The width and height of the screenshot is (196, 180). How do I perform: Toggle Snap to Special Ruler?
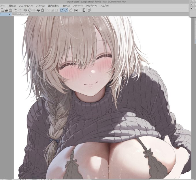pos(66,10)
